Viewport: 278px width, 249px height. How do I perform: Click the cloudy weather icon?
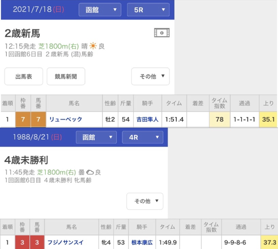coord(90,173)
